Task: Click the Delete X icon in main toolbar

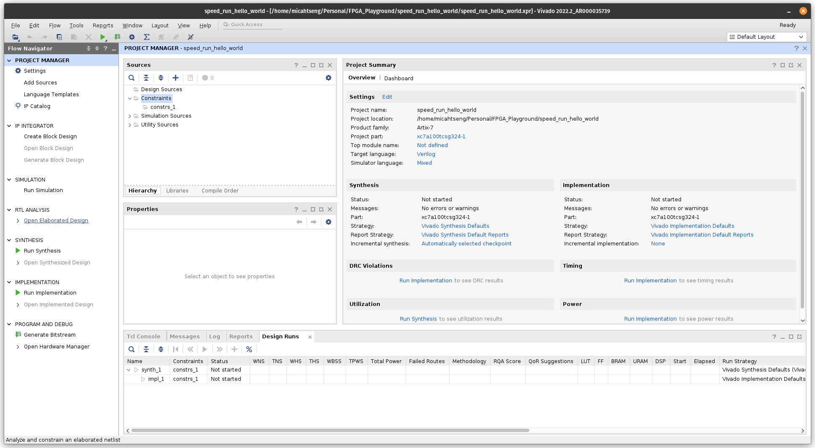Action: tap(88, 37)
